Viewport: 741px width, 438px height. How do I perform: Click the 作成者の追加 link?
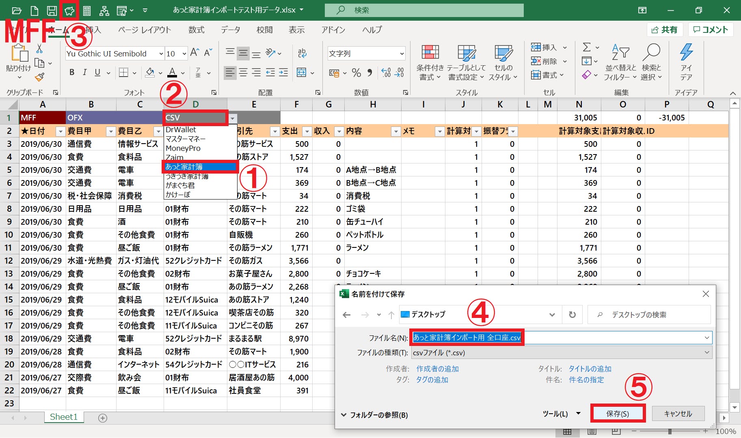click(x=437, y=369)
